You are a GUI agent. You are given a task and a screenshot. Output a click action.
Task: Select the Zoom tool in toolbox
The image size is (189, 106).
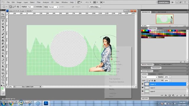tap(3, 83)
